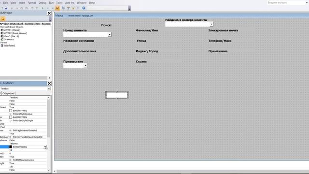
Task: Select the 'Примечание' label
Action: [x=218, y=51]
